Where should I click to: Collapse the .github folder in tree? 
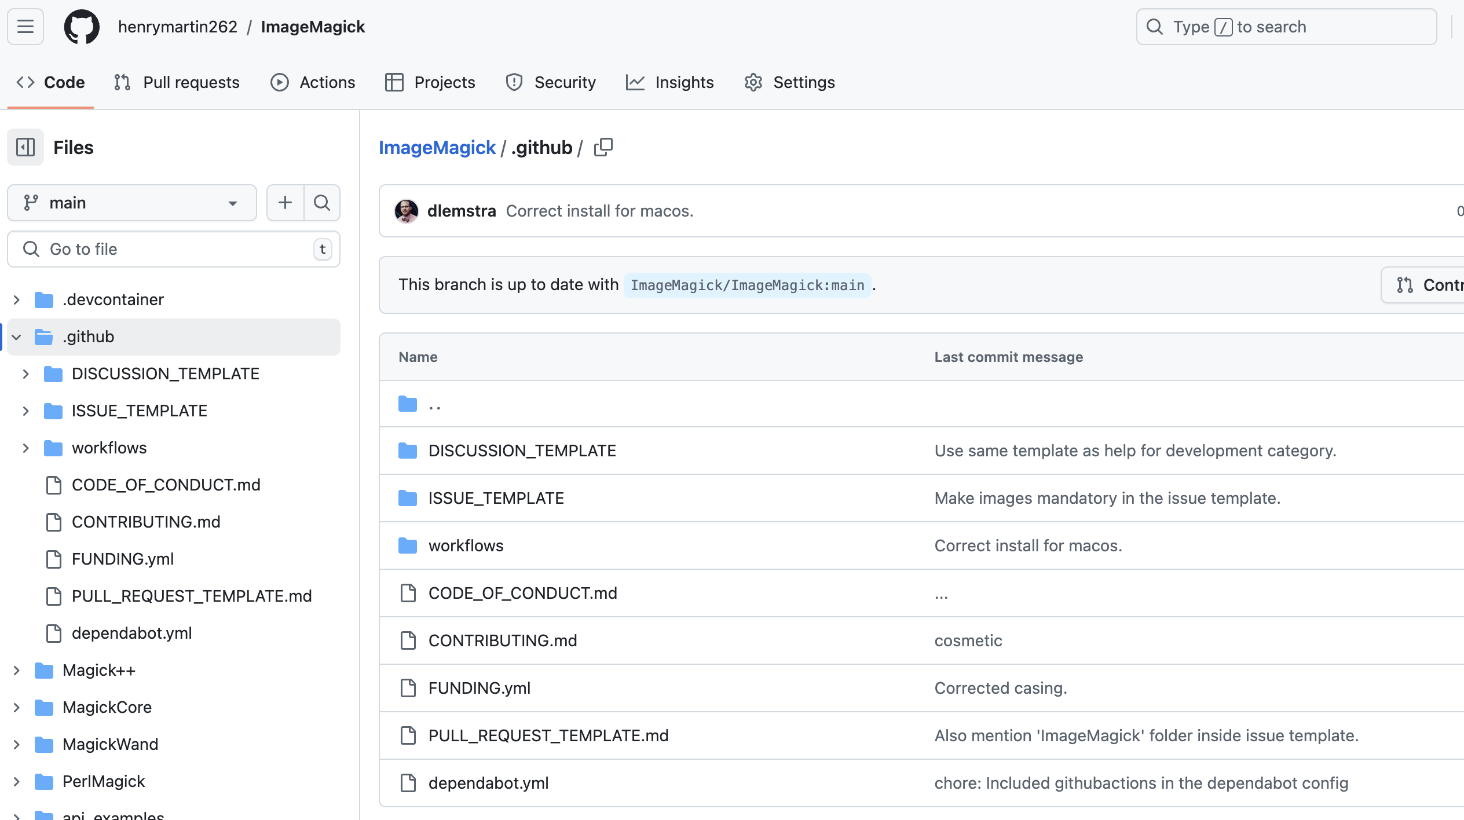[17, 337]
